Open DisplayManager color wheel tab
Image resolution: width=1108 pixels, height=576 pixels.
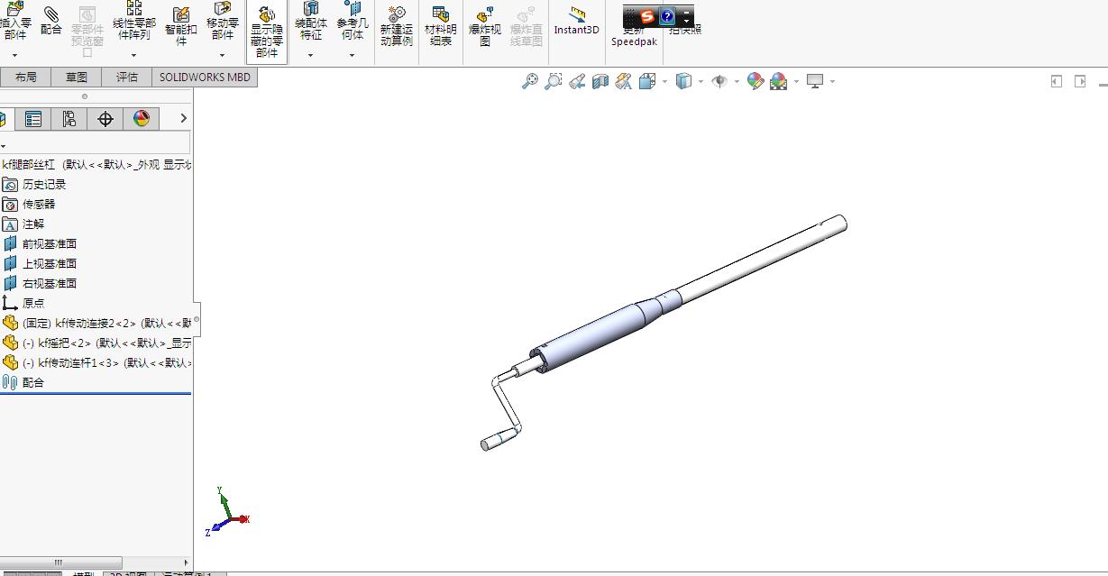coord(142,118)
